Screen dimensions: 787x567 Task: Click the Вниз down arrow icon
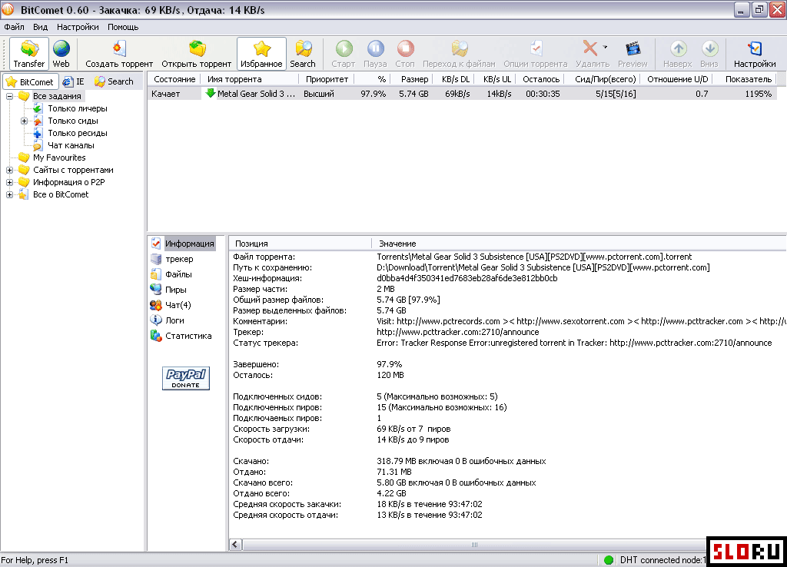pyautogui.click(x=709, y=48)
